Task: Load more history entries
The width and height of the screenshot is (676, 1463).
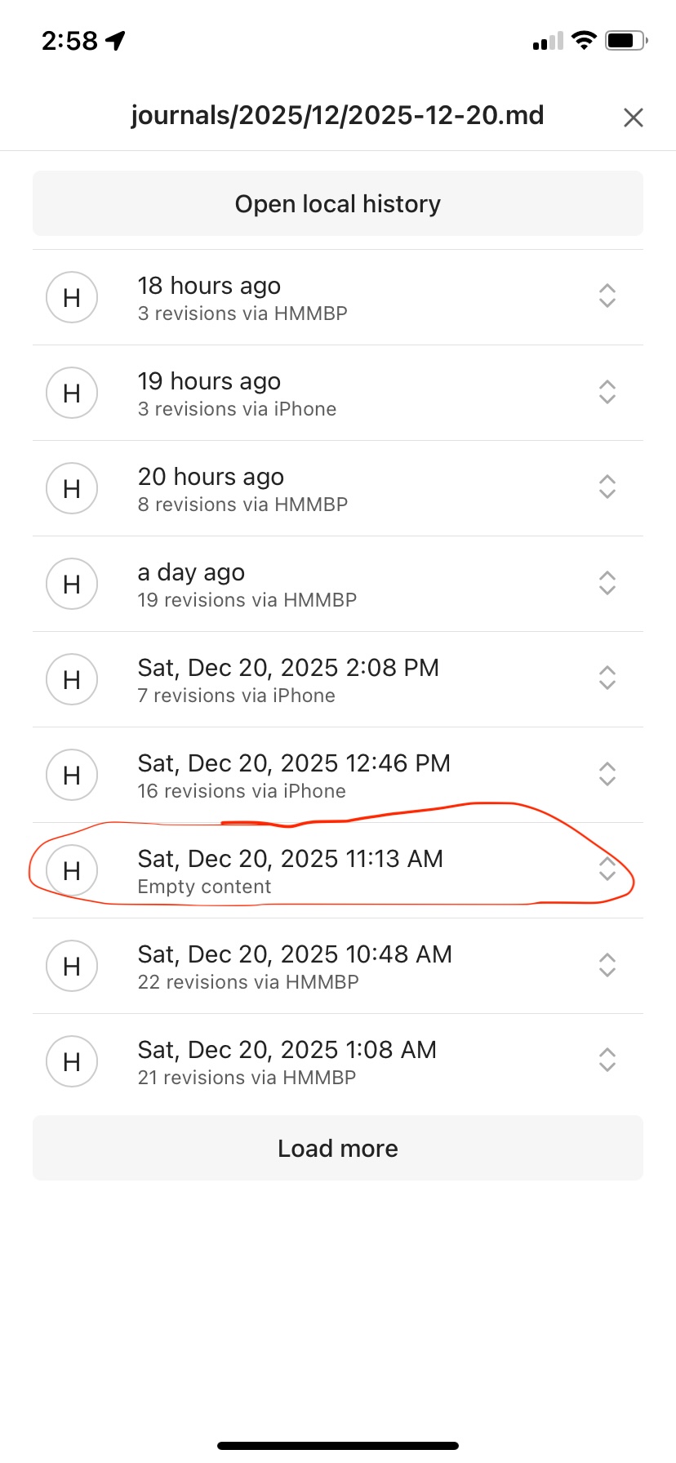Action: (x=338, y=1148)
